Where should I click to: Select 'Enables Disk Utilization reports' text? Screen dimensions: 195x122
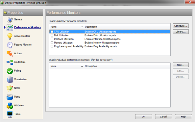100,35
